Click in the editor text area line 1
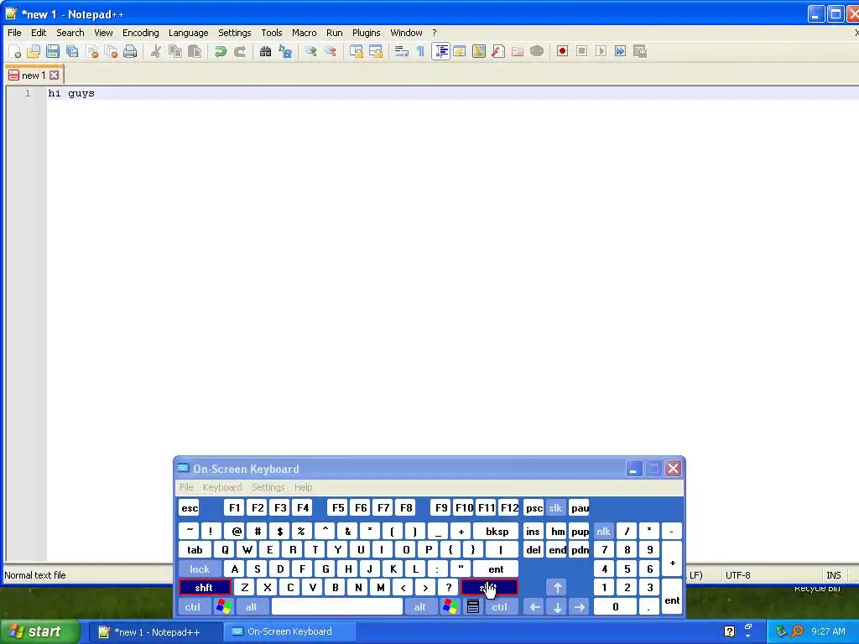This screenshot has height=644, width=859. (452, 93)
